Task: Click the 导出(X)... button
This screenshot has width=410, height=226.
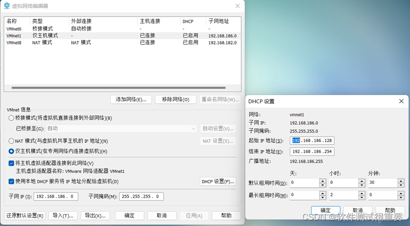Action: pos(95,216)
